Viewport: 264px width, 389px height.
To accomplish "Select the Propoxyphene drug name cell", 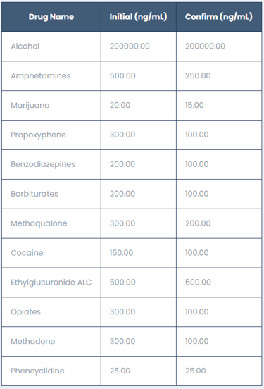I will [51, 135].
